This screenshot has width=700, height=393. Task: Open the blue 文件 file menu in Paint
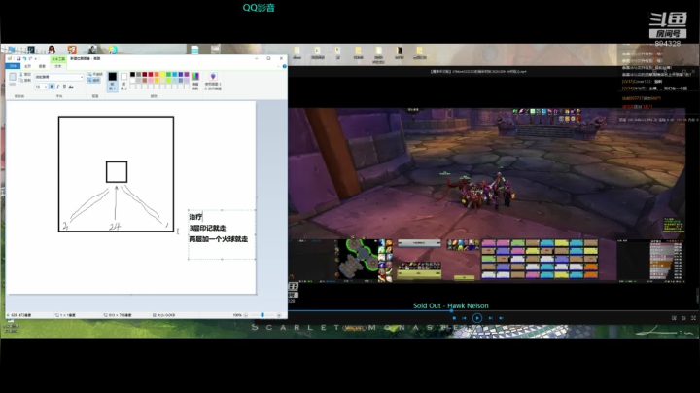coord(13,66)
